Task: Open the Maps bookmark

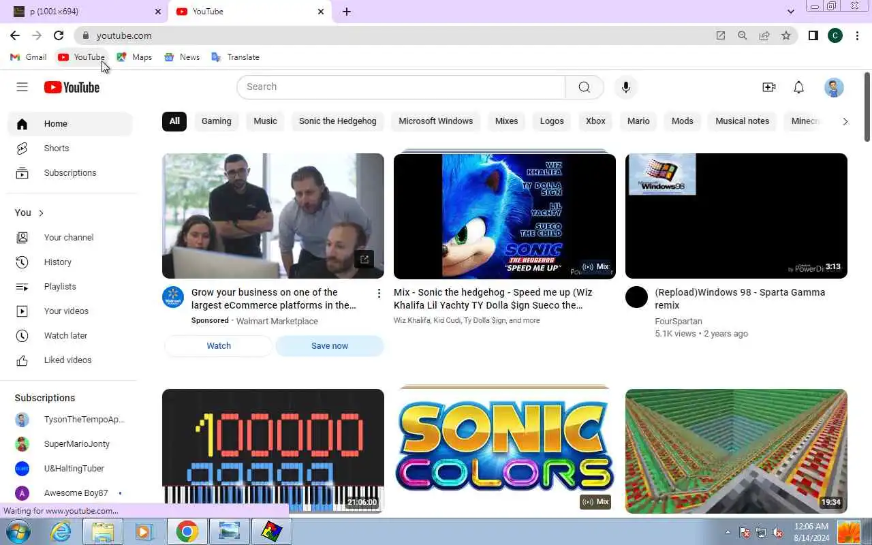Action: coord(134,57)
